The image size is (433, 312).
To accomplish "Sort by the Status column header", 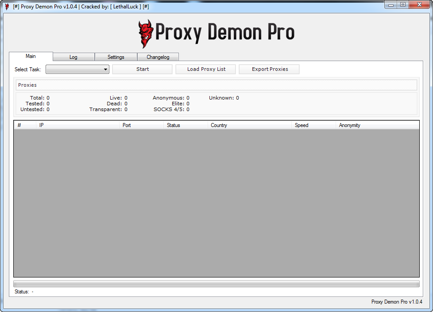I will [186, 125].
